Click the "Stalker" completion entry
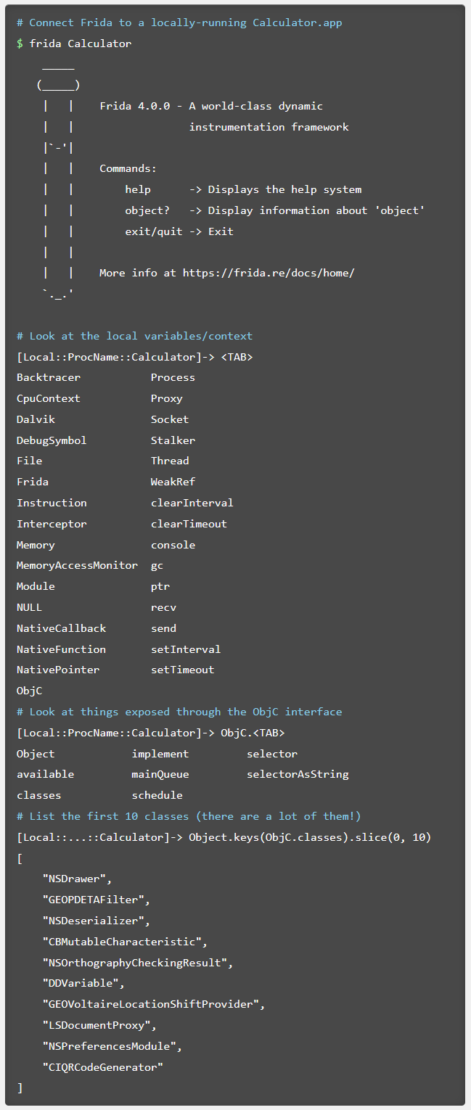The height and width of the screenshot is (1110, 471). [173, 440]
